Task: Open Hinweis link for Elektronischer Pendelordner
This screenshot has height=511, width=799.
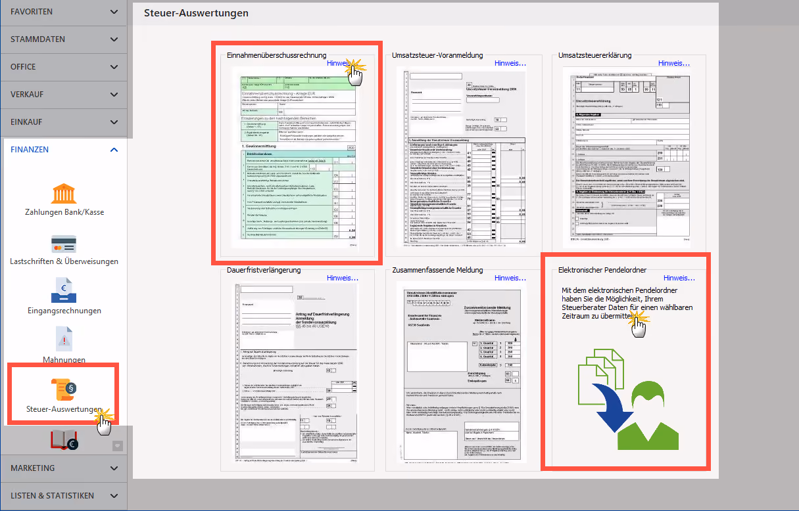Action: [679, 278]
